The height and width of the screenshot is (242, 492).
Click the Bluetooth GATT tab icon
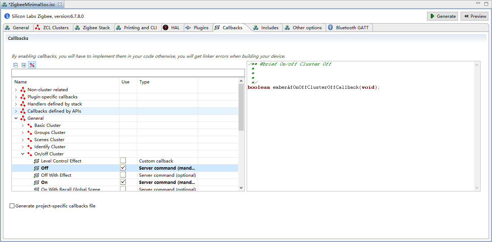tap(331, 27)
